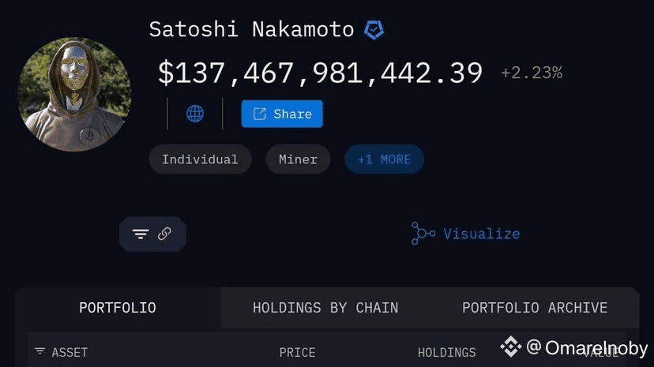Switch to the PORTFOLIO ARCHIVE tab
Screen dimensions: 654x367
(x=535, y=308)
